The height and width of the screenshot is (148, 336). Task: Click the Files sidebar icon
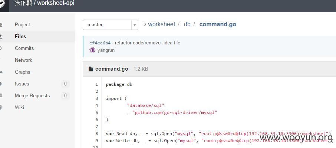tap(1, 37)
